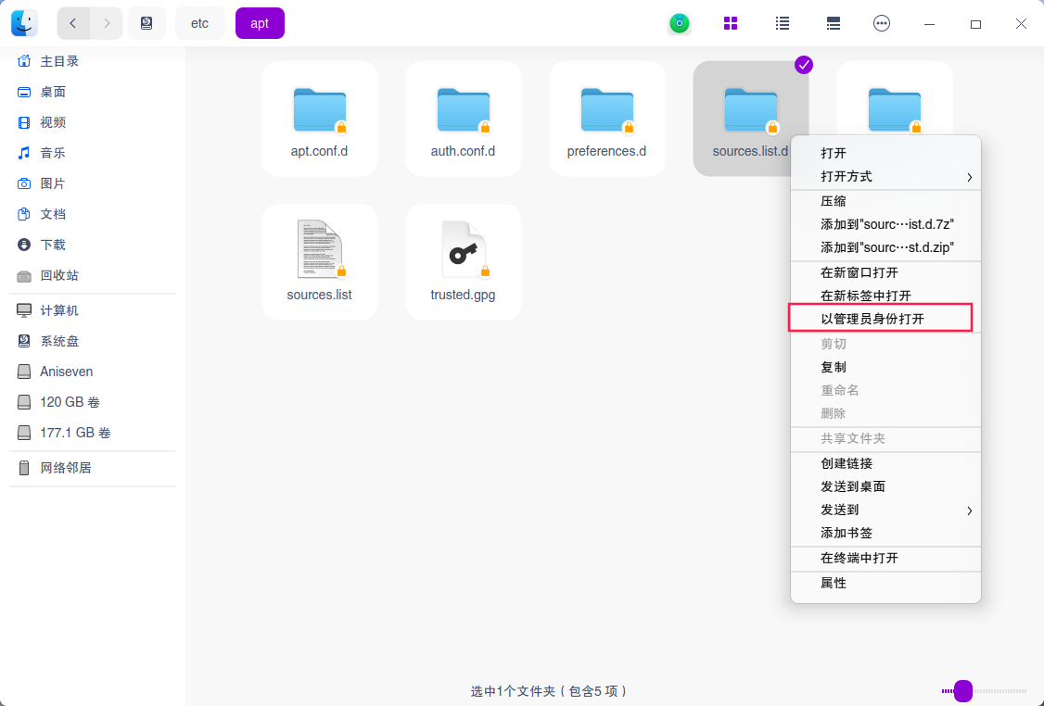Open 属性 from context menu
The width and height of the screenshot is (1044, 706).
(x=885, y=583)
